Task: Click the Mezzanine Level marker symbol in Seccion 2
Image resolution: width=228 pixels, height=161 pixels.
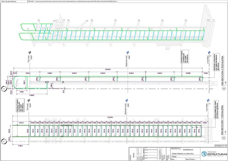Action: pyautogui.click(x=128, y=52)
